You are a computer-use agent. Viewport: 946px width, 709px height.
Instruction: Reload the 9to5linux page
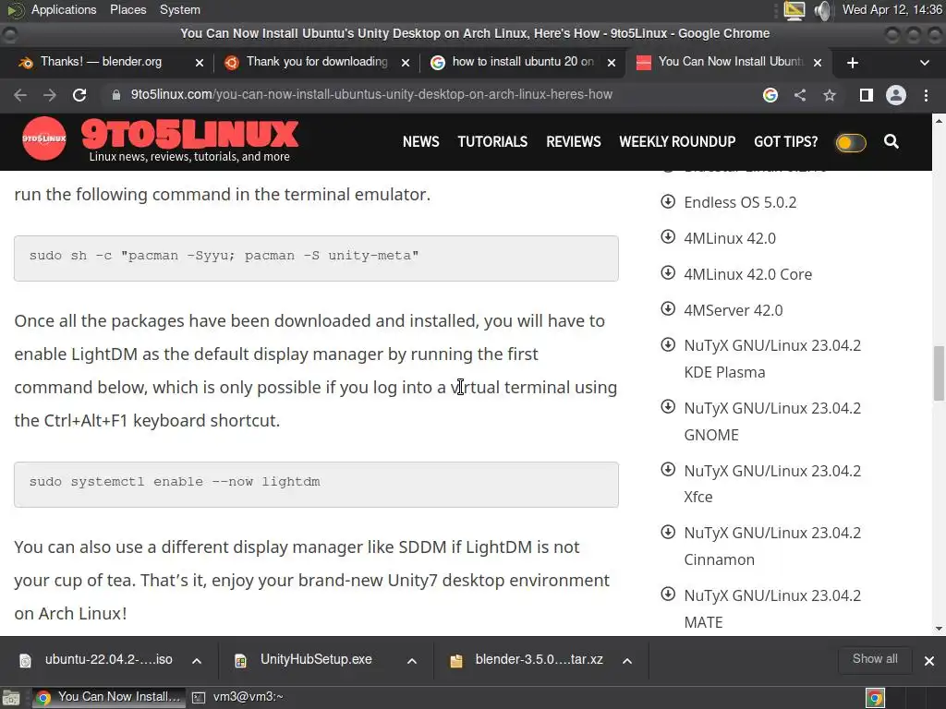79,95
